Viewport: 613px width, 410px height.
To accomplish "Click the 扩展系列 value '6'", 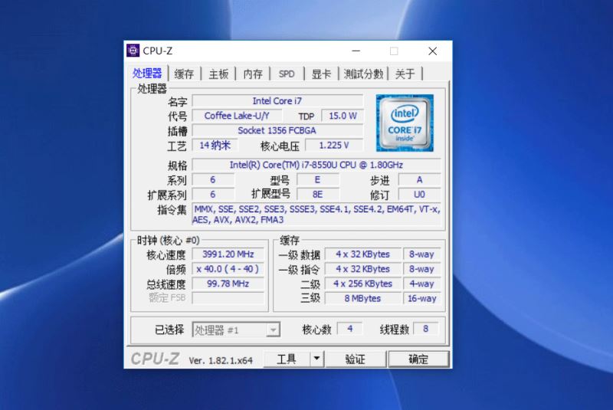I will tap(213, 195).
